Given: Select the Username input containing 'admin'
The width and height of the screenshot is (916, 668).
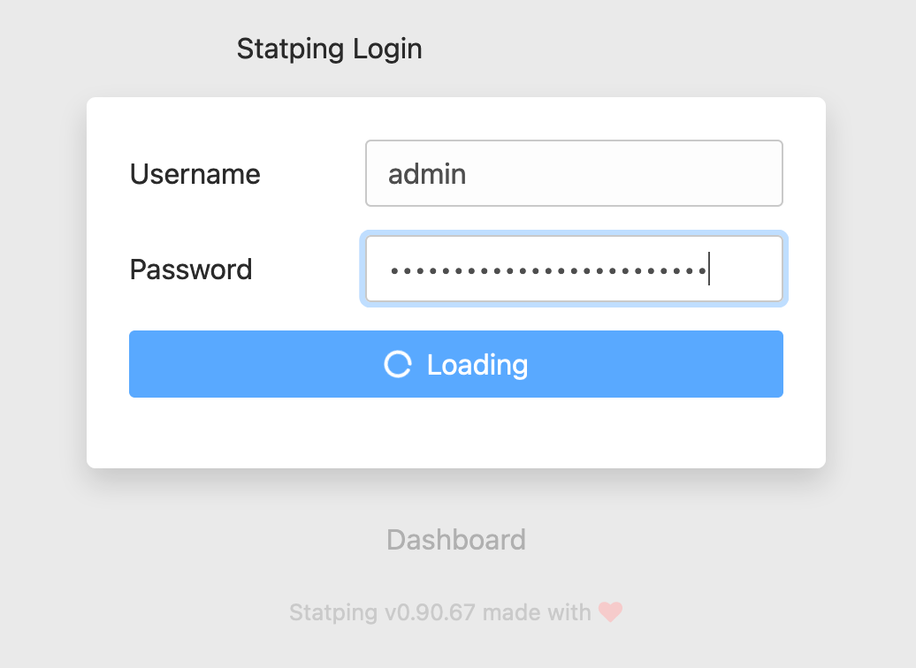Looking at the screenshot, I should pos(574,173).
